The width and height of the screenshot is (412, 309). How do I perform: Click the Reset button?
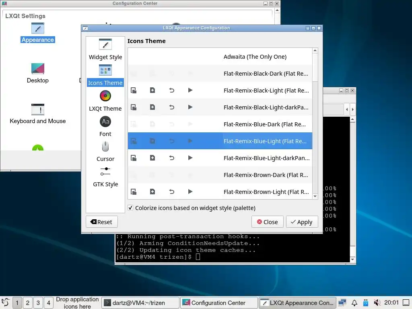[101, 222]
